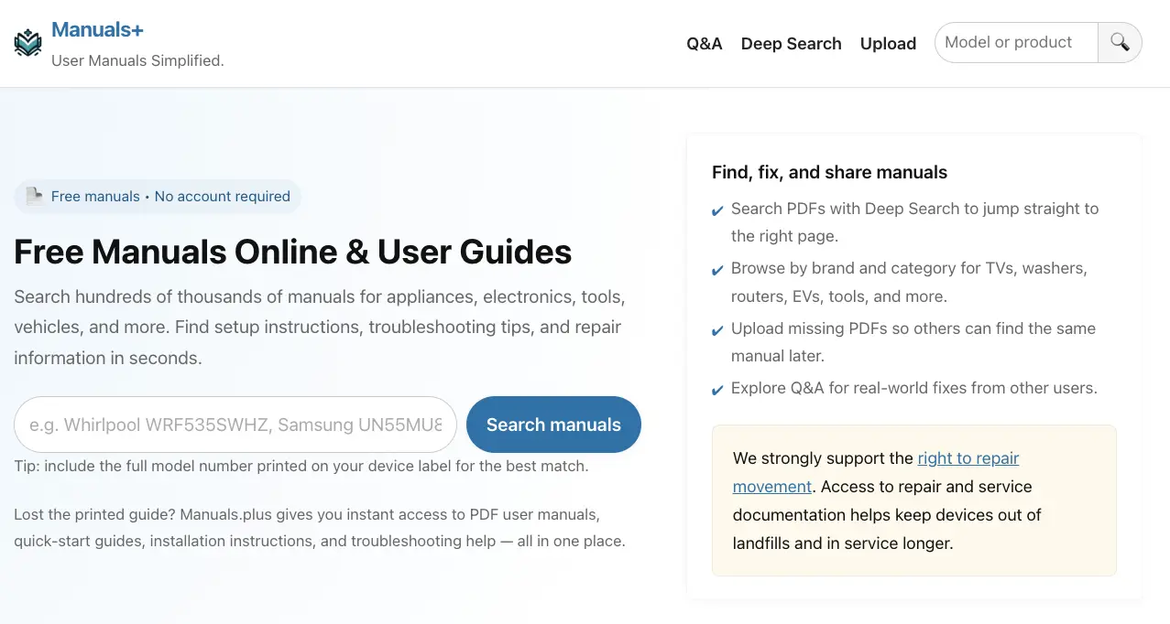The image size is (1170, 624).
Task: Click the Search manuals button
Action: pyautogui.click(x=553, y=425)
